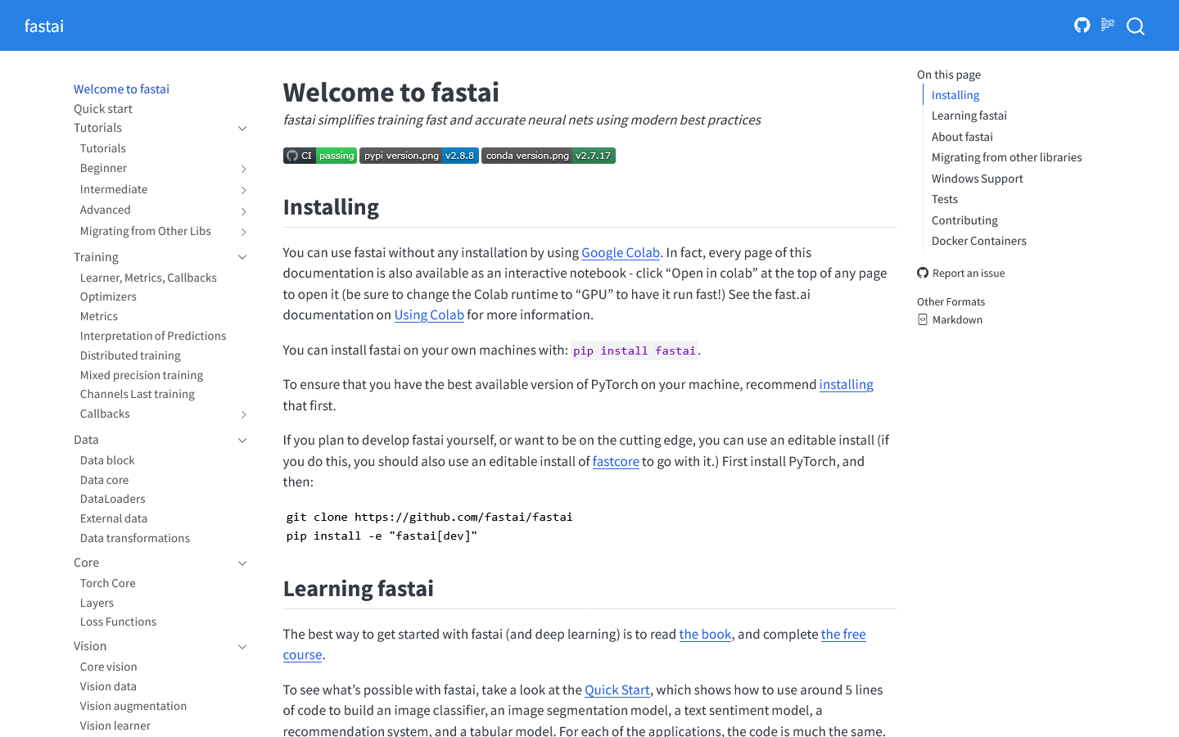Viewport: 1179px width, 737px height.
Task: Open the Optimizers page
Action: (108, 296)
